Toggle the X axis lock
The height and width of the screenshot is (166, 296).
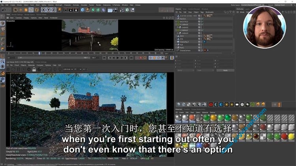pyautogui.click(x=43, y=10)
